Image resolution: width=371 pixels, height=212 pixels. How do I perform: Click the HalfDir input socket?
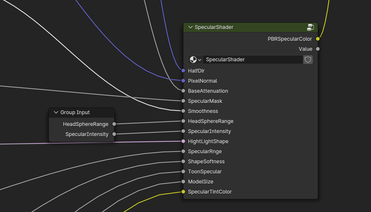(x=183, y=71)
